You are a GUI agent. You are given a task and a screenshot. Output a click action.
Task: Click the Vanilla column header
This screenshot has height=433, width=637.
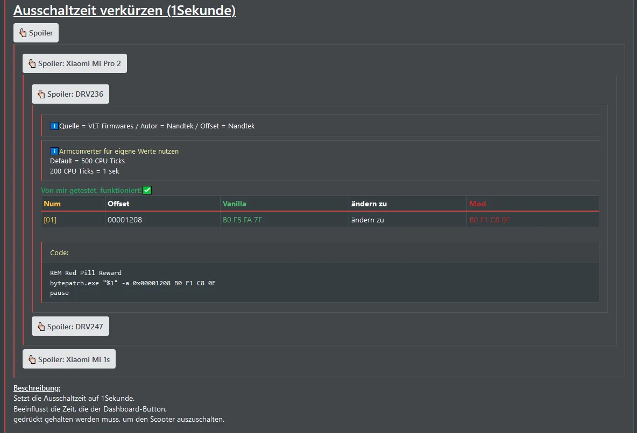235,204
